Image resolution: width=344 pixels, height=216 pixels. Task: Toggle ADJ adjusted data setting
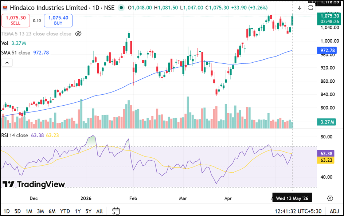coord(335,211)
